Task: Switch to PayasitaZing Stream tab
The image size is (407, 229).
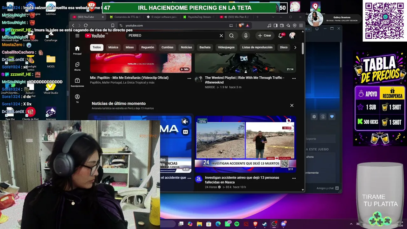Action: pyautogui.click(x=198, y=17)
